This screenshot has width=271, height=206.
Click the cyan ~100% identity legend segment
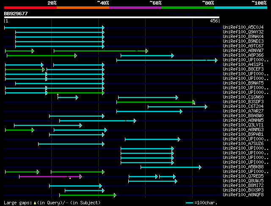(x=241, y=8)
